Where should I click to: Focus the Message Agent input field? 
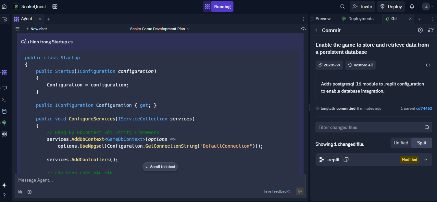[160, 180]
